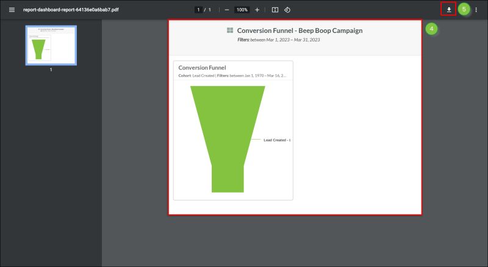The height and width of the screenshot is (267, 488).
Task: Click the Lead Created - 1 funnel label
Action: click(x=277, y=140)
